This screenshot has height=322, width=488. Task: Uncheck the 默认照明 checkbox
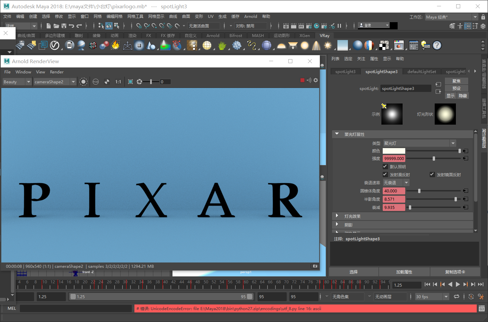coord(385,167)
